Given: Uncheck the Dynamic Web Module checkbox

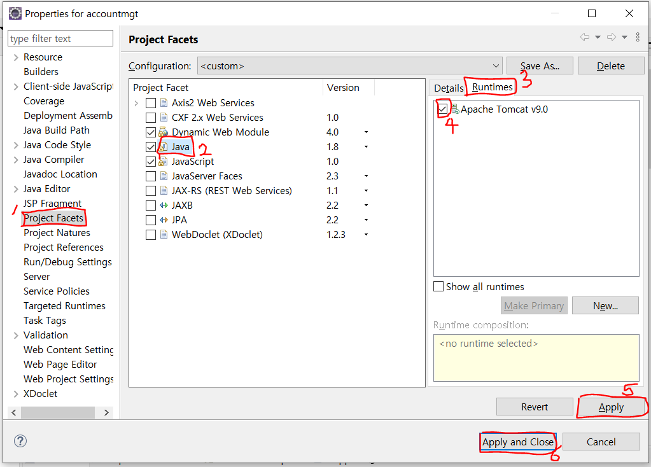Looking at the screenshot, I should pos(151,132).
